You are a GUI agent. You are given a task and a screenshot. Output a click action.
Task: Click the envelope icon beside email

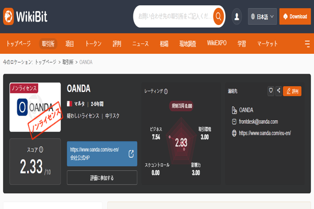pyautogui.click(x=234, y=122)
